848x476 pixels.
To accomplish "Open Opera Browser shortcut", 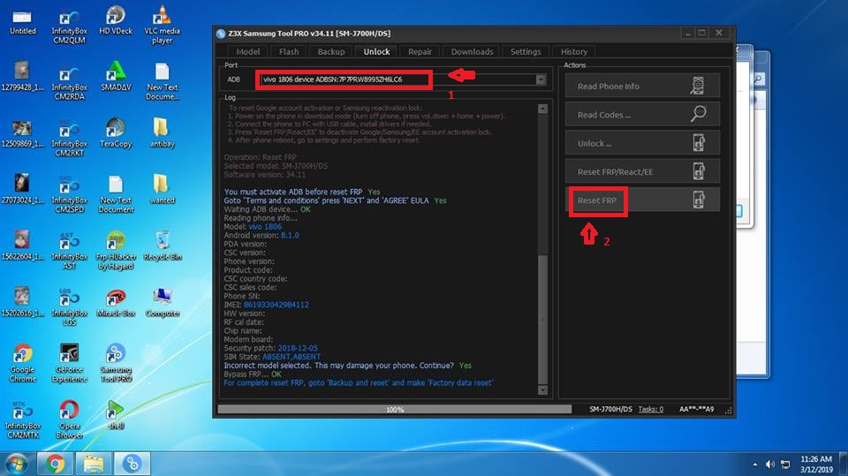I will tap(69, 421).
